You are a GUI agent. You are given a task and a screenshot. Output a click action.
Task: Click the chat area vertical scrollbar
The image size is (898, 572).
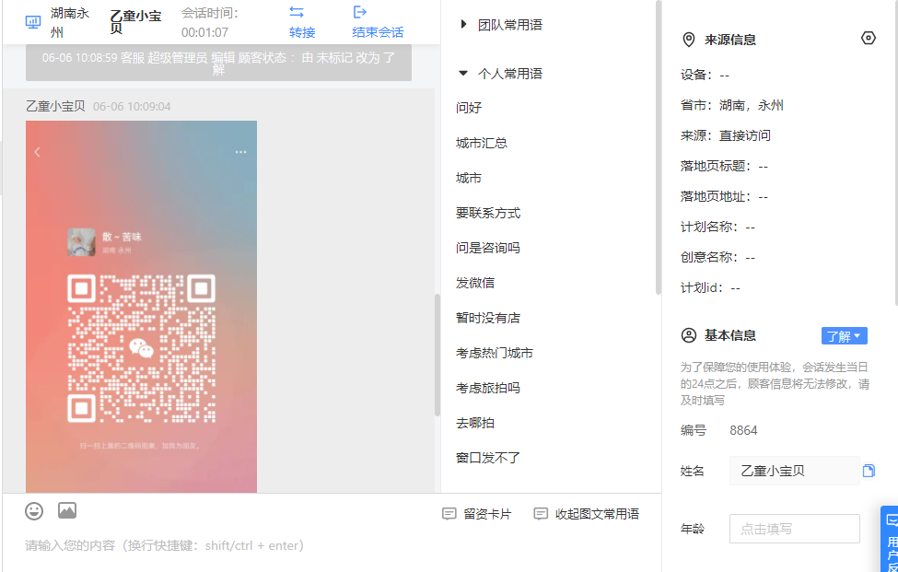(x=437, y=355)
